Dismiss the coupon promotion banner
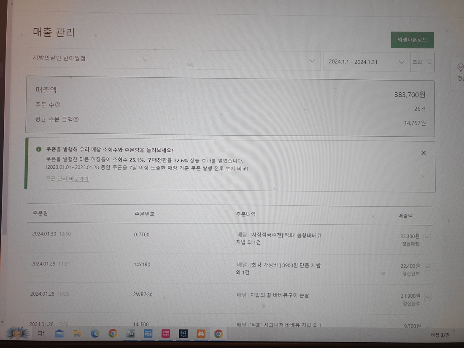Screen dimensions: 464x348 pyautogui.click(x=424, y=153)
